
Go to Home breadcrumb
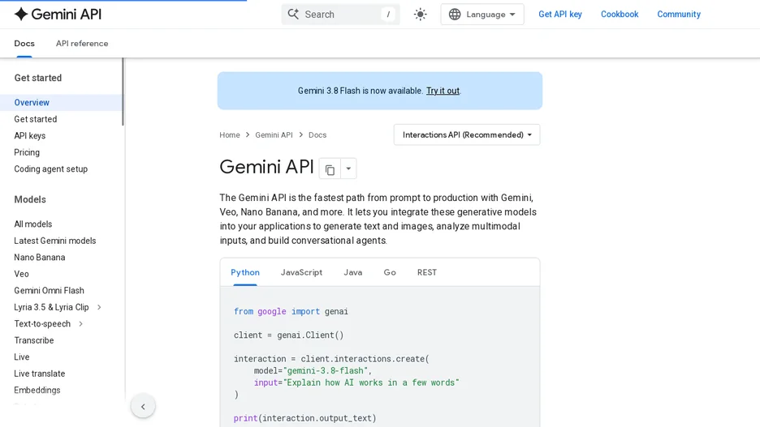click(x=229, y=135)
